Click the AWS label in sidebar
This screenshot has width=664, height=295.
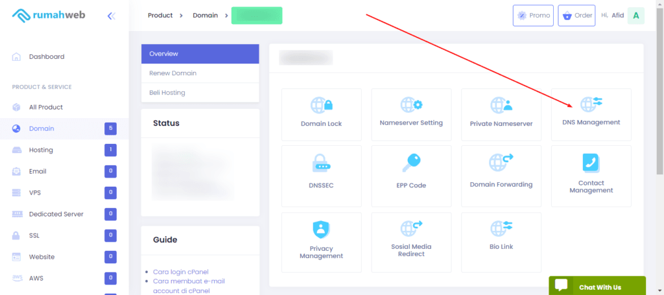pos(36,278)
